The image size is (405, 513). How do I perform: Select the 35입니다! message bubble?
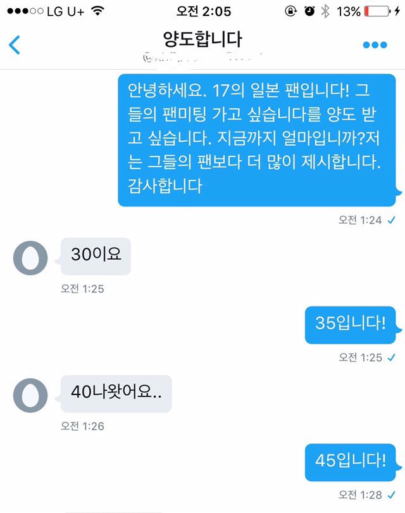pos(351,325)
